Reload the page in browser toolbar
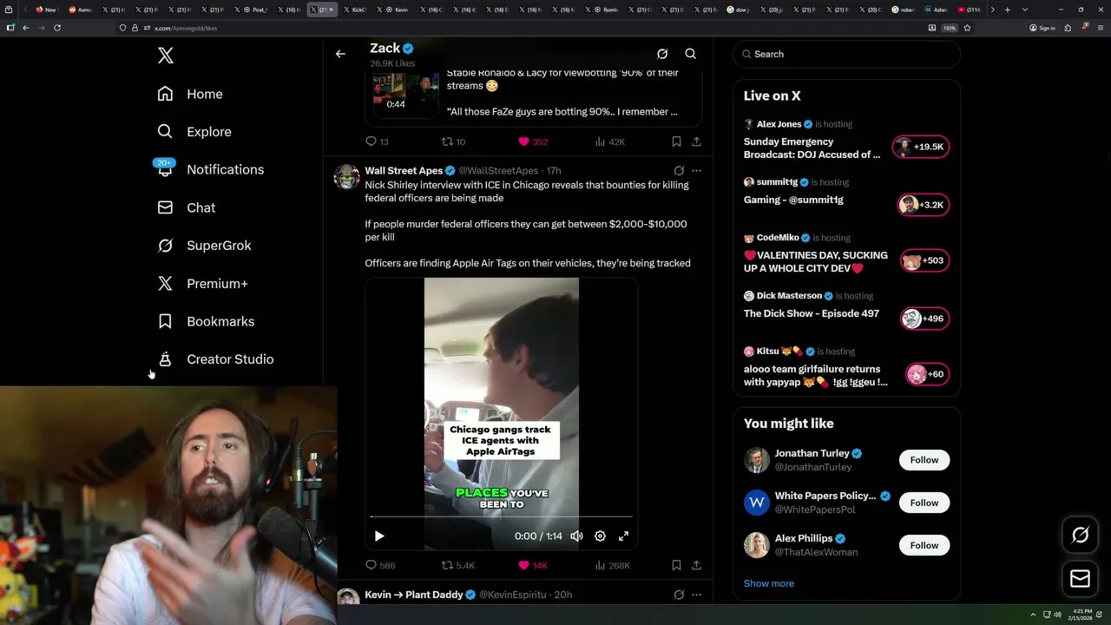Image resolution: width=1111 pixels, height=625 pixels. 57,28
